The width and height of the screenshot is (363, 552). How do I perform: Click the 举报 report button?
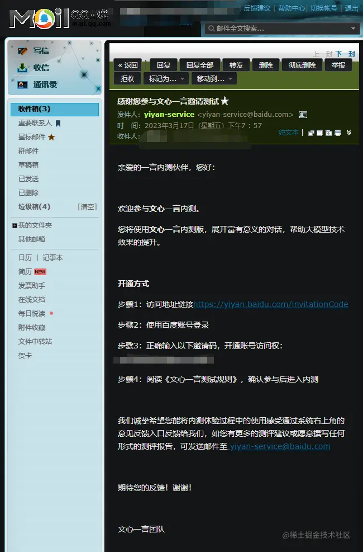point(338,65)
